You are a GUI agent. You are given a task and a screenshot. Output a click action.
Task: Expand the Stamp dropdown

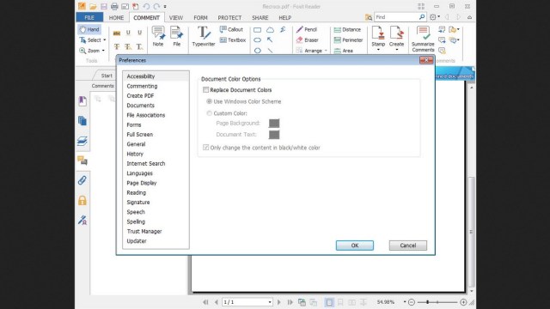[x=378, y=50]
